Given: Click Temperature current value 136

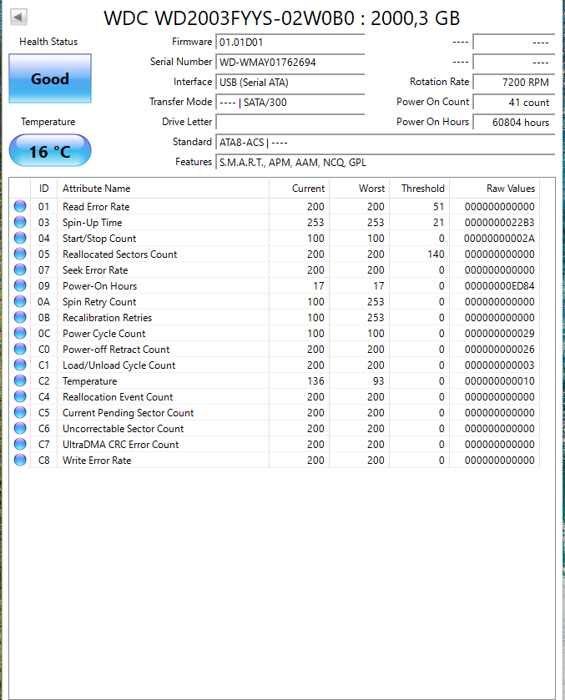Looking at the screenshot, I should (x=315, y=380).
